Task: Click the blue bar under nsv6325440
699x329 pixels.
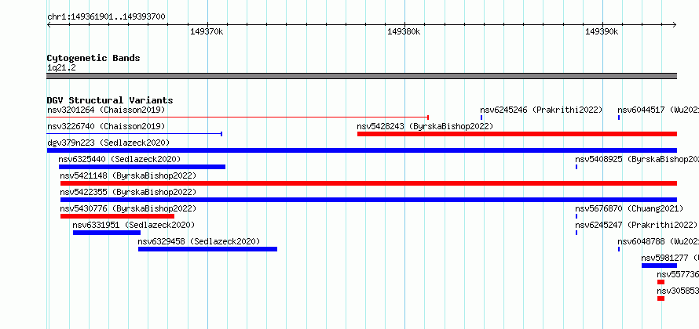Action: [x=141, y=167]
